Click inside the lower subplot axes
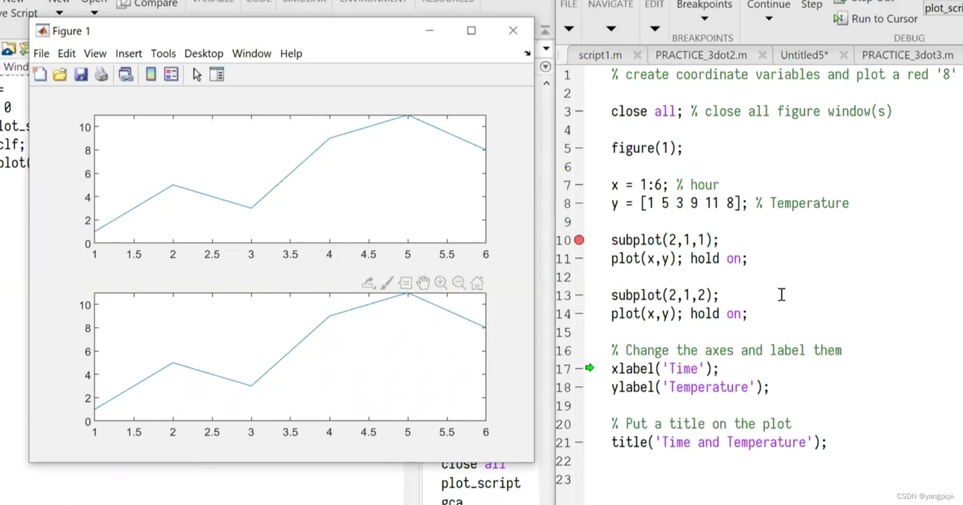963x505 pixels. coord(290,357)
